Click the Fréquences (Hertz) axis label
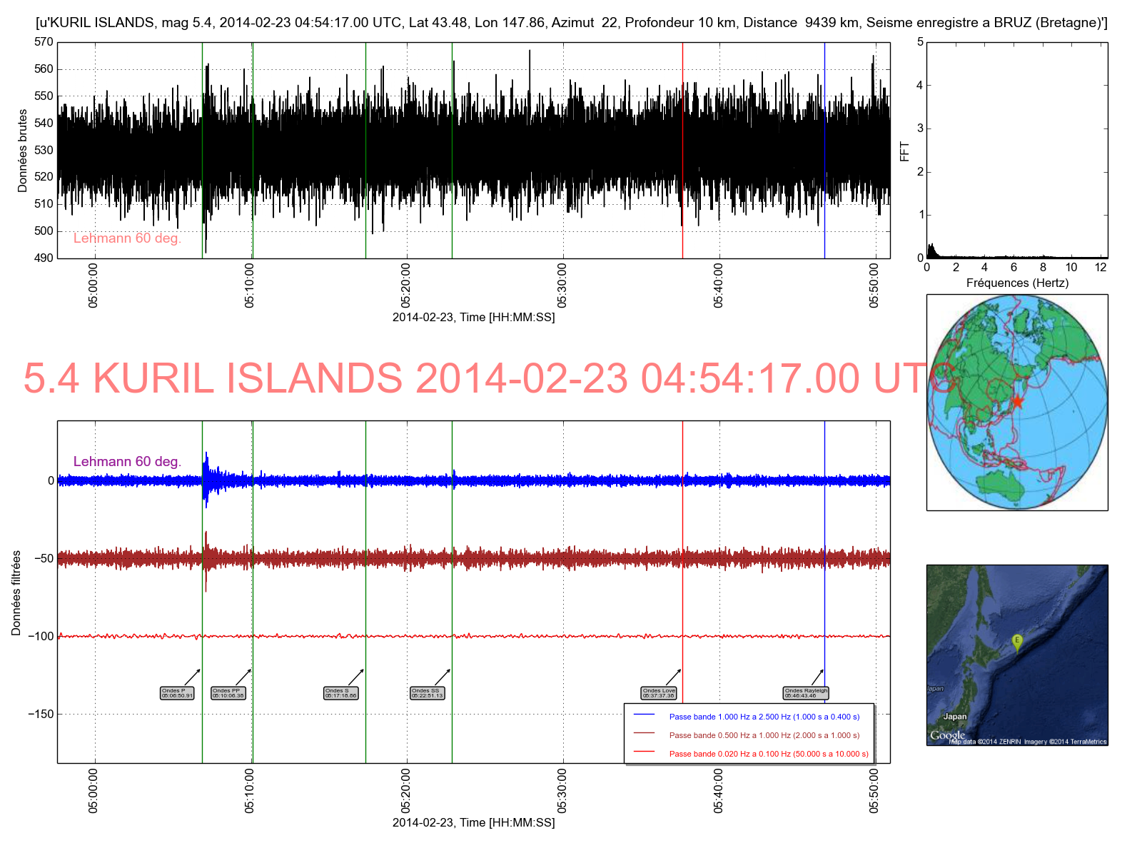 tap(1017, 283)
